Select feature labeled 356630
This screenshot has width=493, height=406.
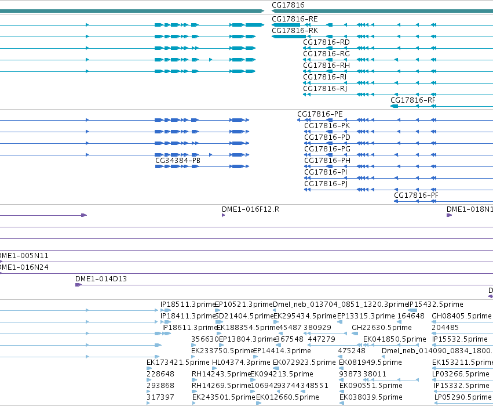tap(205, 340)
